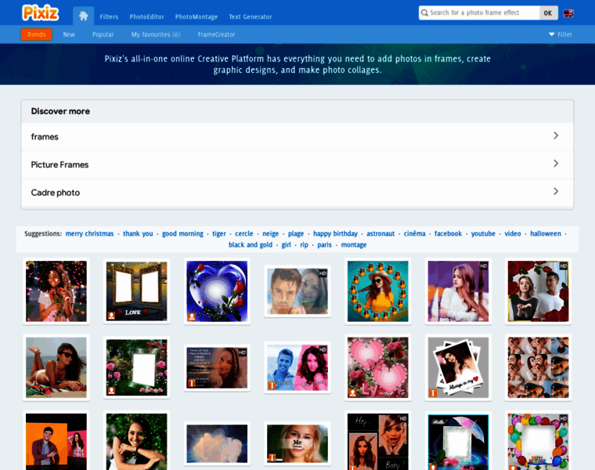Image resolution: width=595 pixels, height=470 pixels.
Task: Expand the Picture Frames row chevron
Action: pos(556,163)
